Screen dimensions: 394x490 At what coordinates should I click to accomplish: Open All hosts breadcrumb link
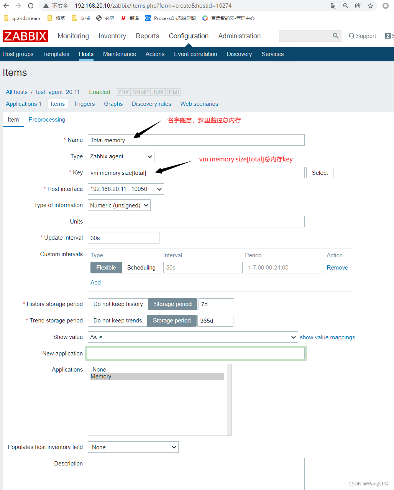[17, 92]
